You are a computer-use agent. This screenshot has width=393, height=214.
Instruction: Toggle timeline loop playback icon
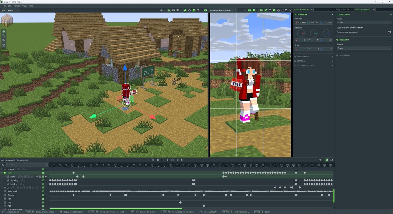(327, 160)
